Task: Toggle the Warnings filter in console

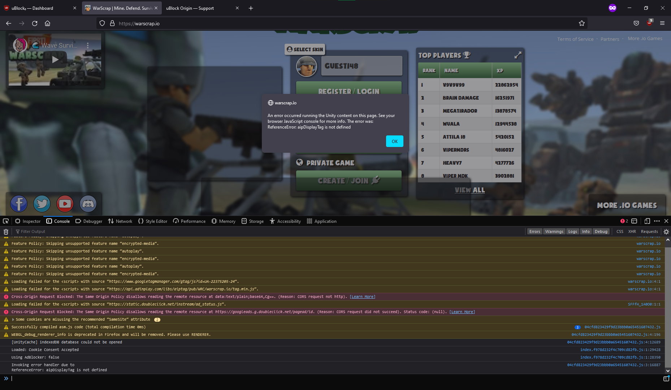Action: (554, 231)
